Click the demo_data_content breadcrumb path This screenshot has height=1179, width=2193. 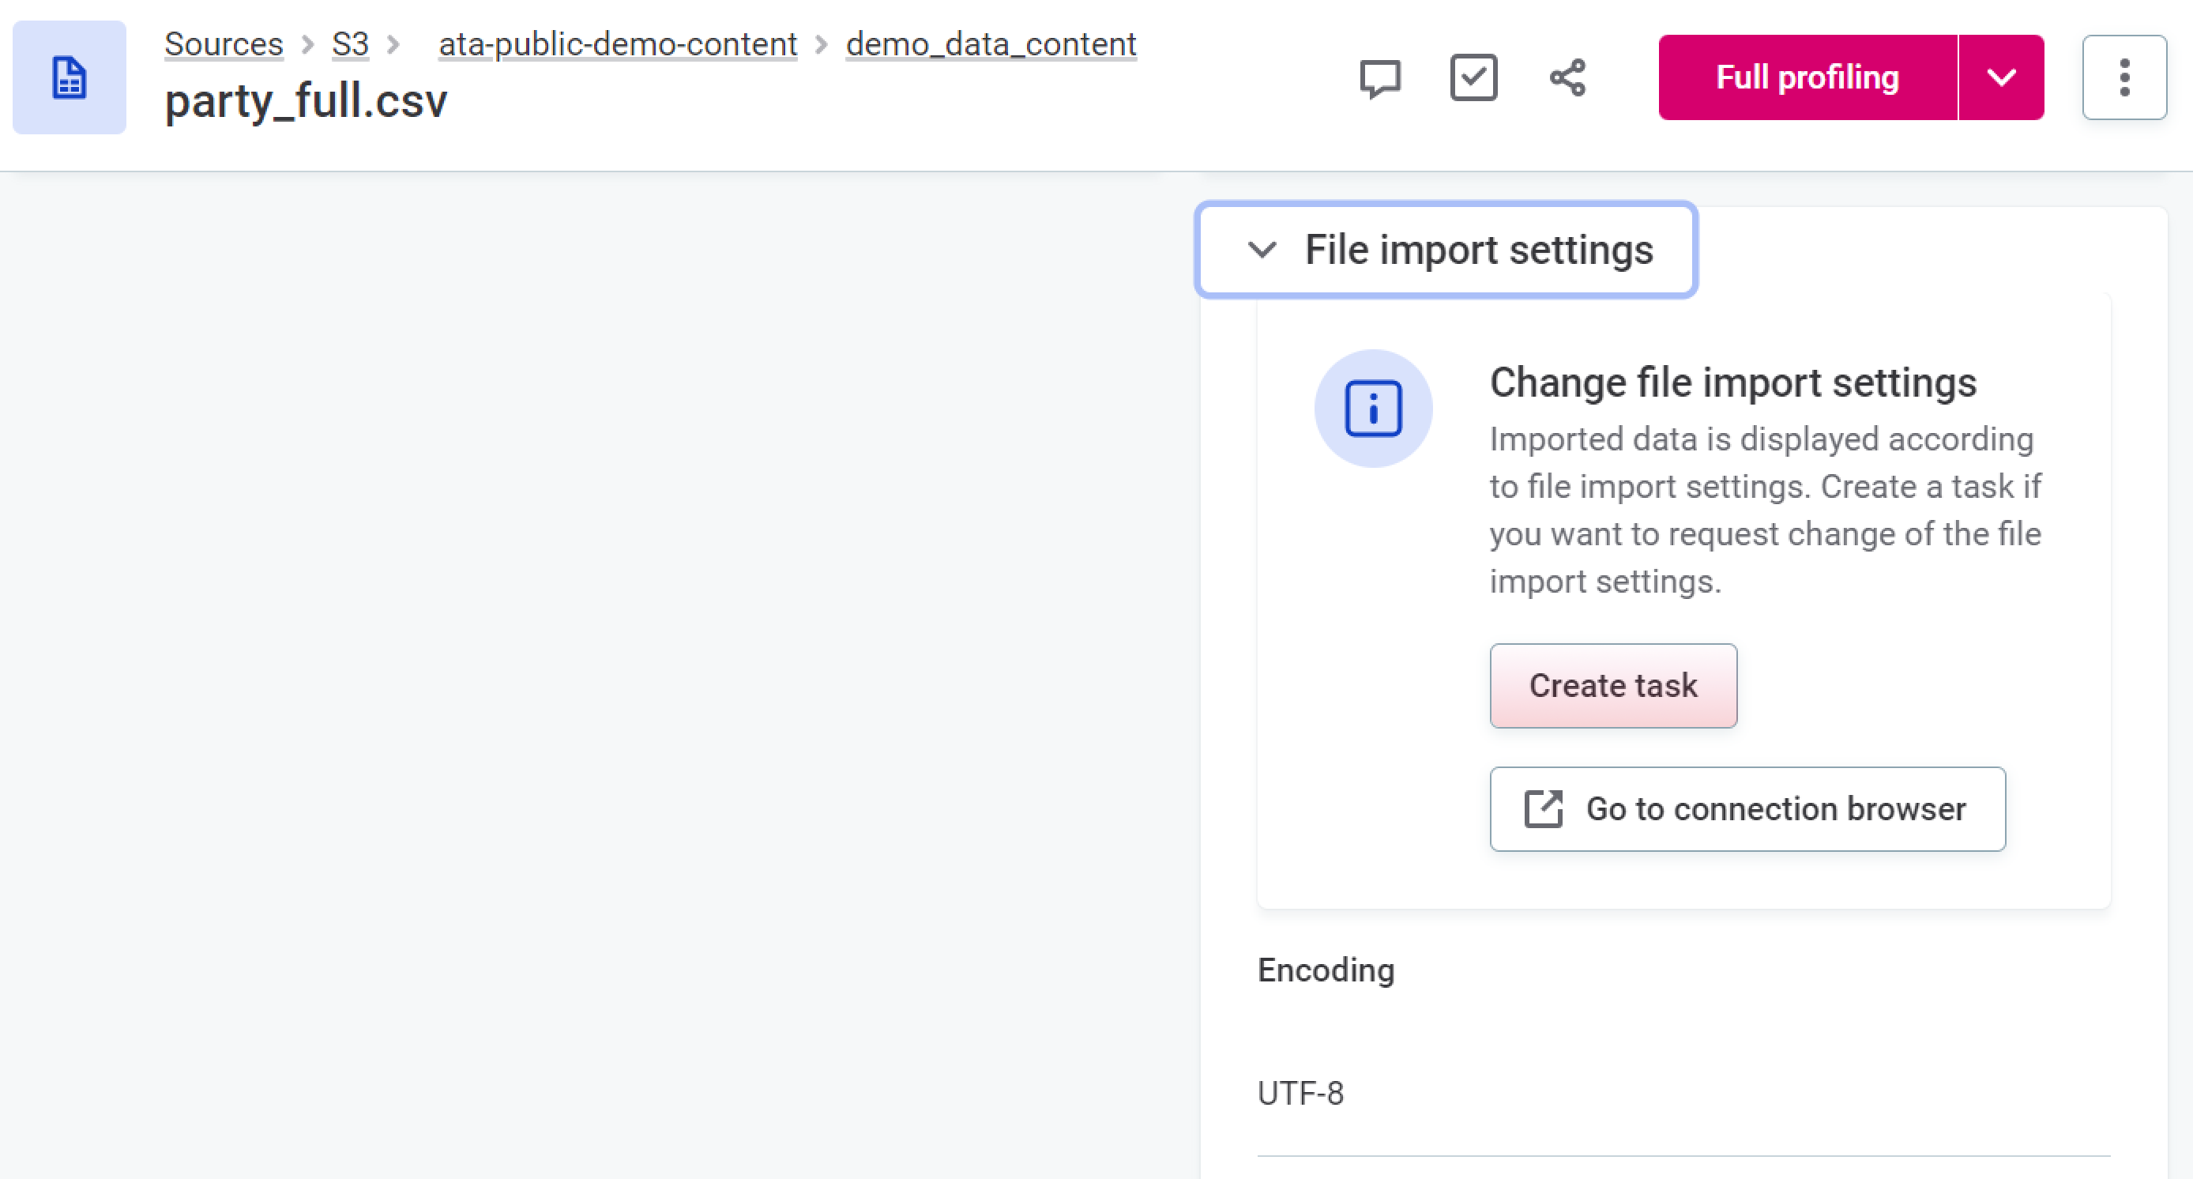coord(991,43)
